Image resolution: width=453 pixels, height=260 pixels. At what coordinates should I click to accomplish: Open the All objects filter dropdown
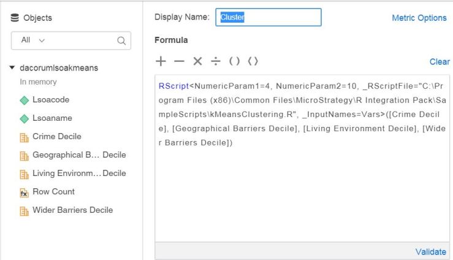tap(33, 40)
